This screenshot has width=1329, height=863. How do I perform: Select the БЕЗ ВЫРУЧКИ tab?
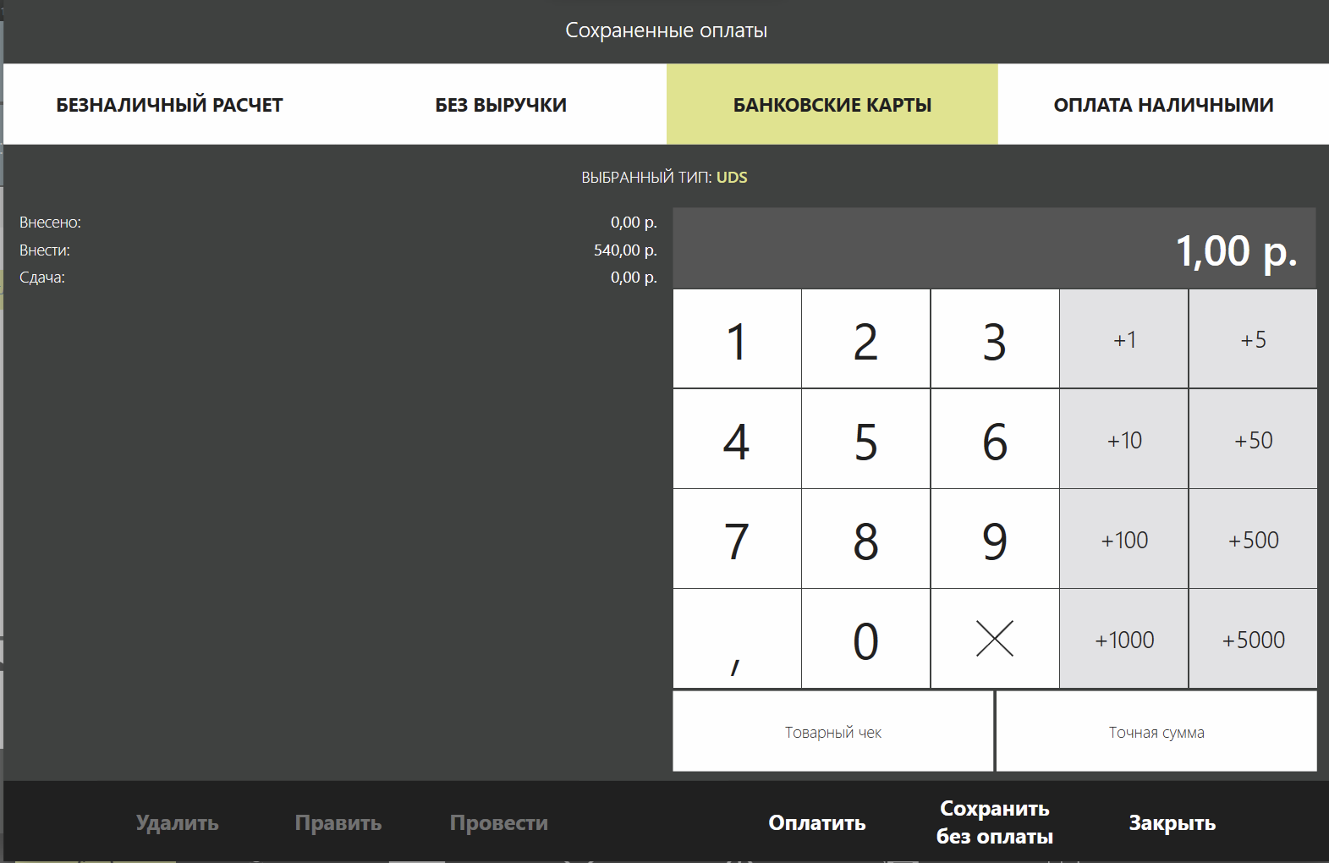(501, 104)
